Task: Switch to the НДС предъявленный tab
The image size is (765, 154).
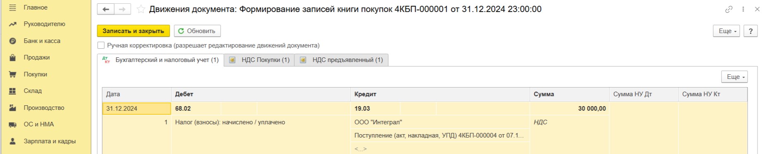Action: [x=342, y=60]
